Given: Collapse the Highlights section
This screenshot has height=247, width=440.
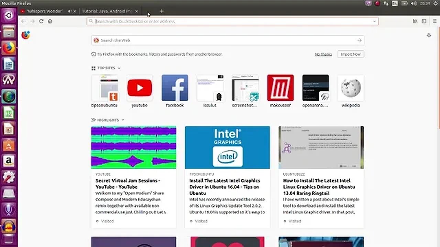Looking at the screenshot, I should pyautogui.click(x=123, y=120).
